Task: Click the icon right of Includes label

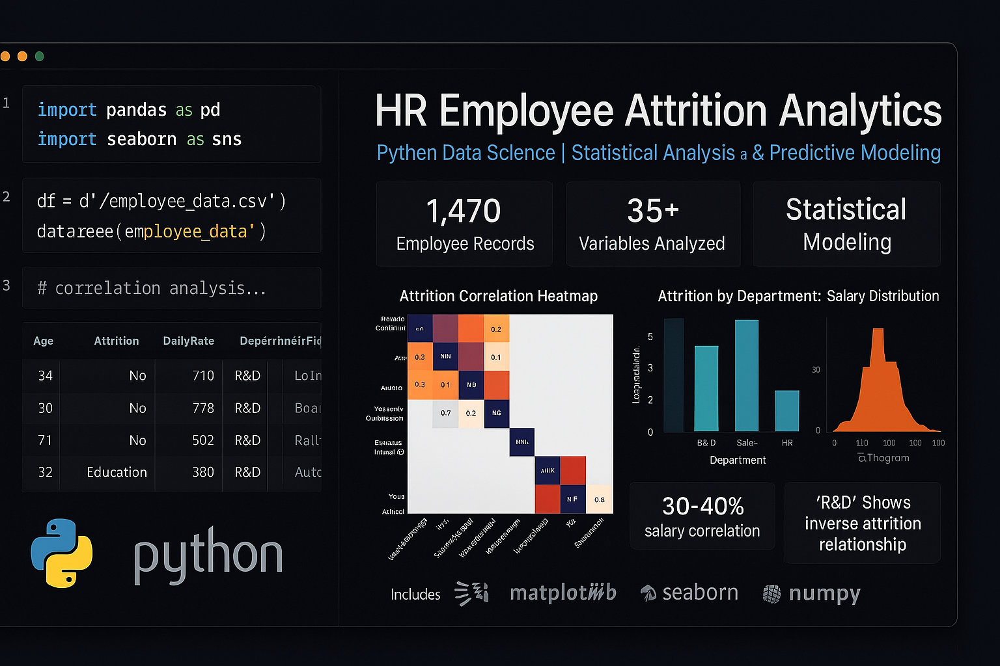Action: click(471, 593)
